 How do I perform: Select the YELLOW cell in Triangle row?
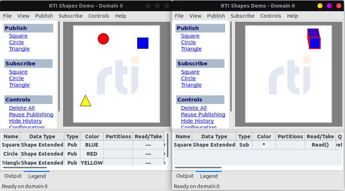(x=92, y=163)
